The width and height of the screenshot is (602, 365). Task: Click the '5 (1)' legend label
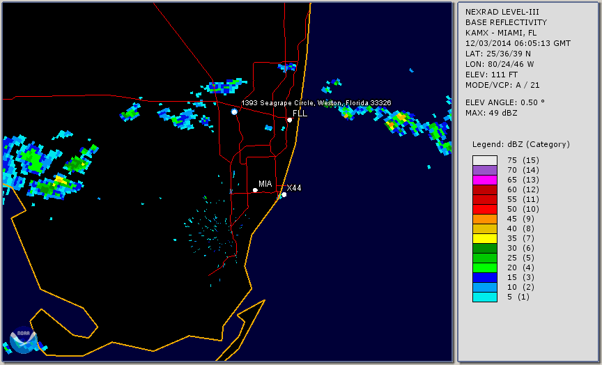point(518,297)
